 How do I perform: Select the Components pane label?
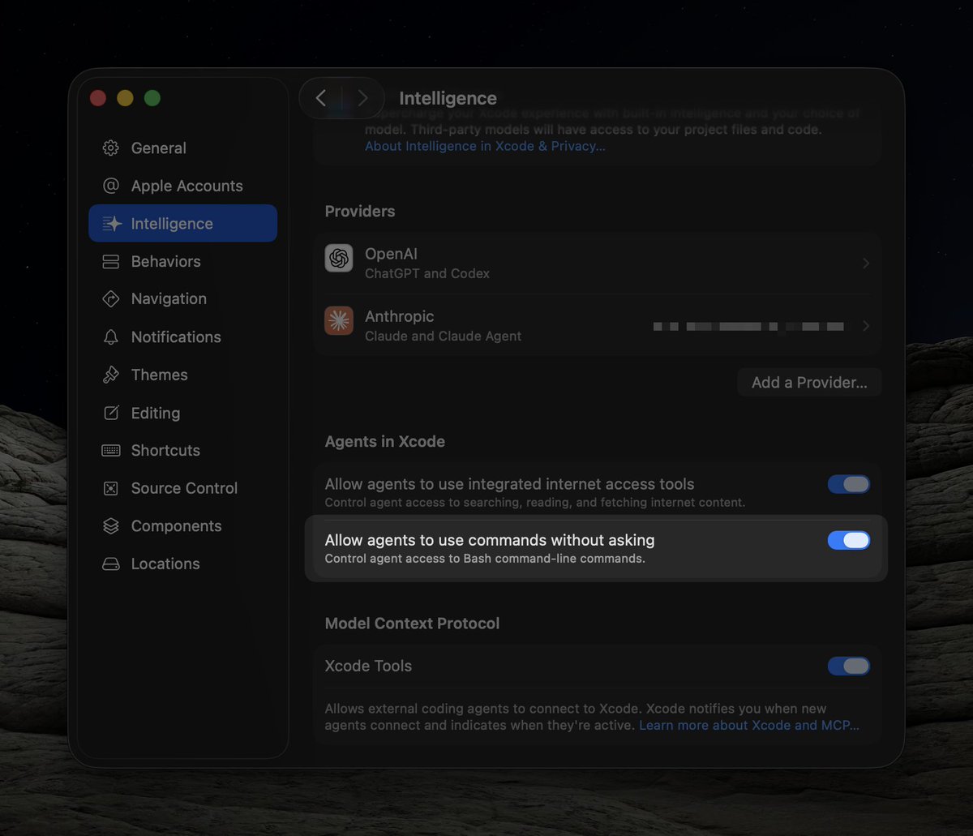176,526
